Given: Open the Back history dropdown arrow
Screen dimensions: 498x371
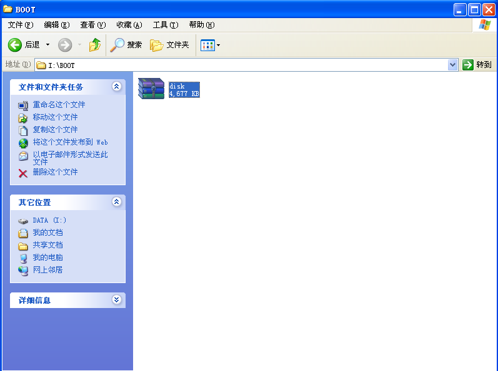Looking at the screenshot, I should [47, 45].
